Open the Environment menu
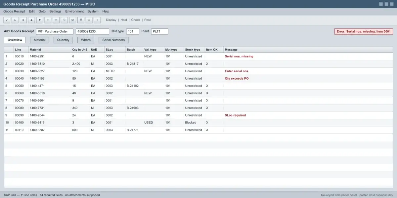 (x=74, y=11)
